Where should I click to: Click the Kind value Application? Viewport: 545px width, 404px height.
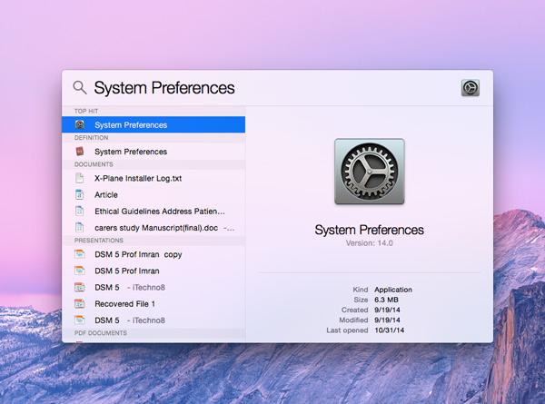click(393, 290)
